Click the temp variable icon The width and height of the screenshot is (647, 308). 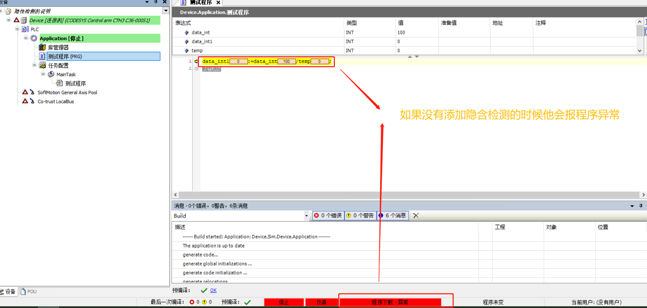pos(186,50)
